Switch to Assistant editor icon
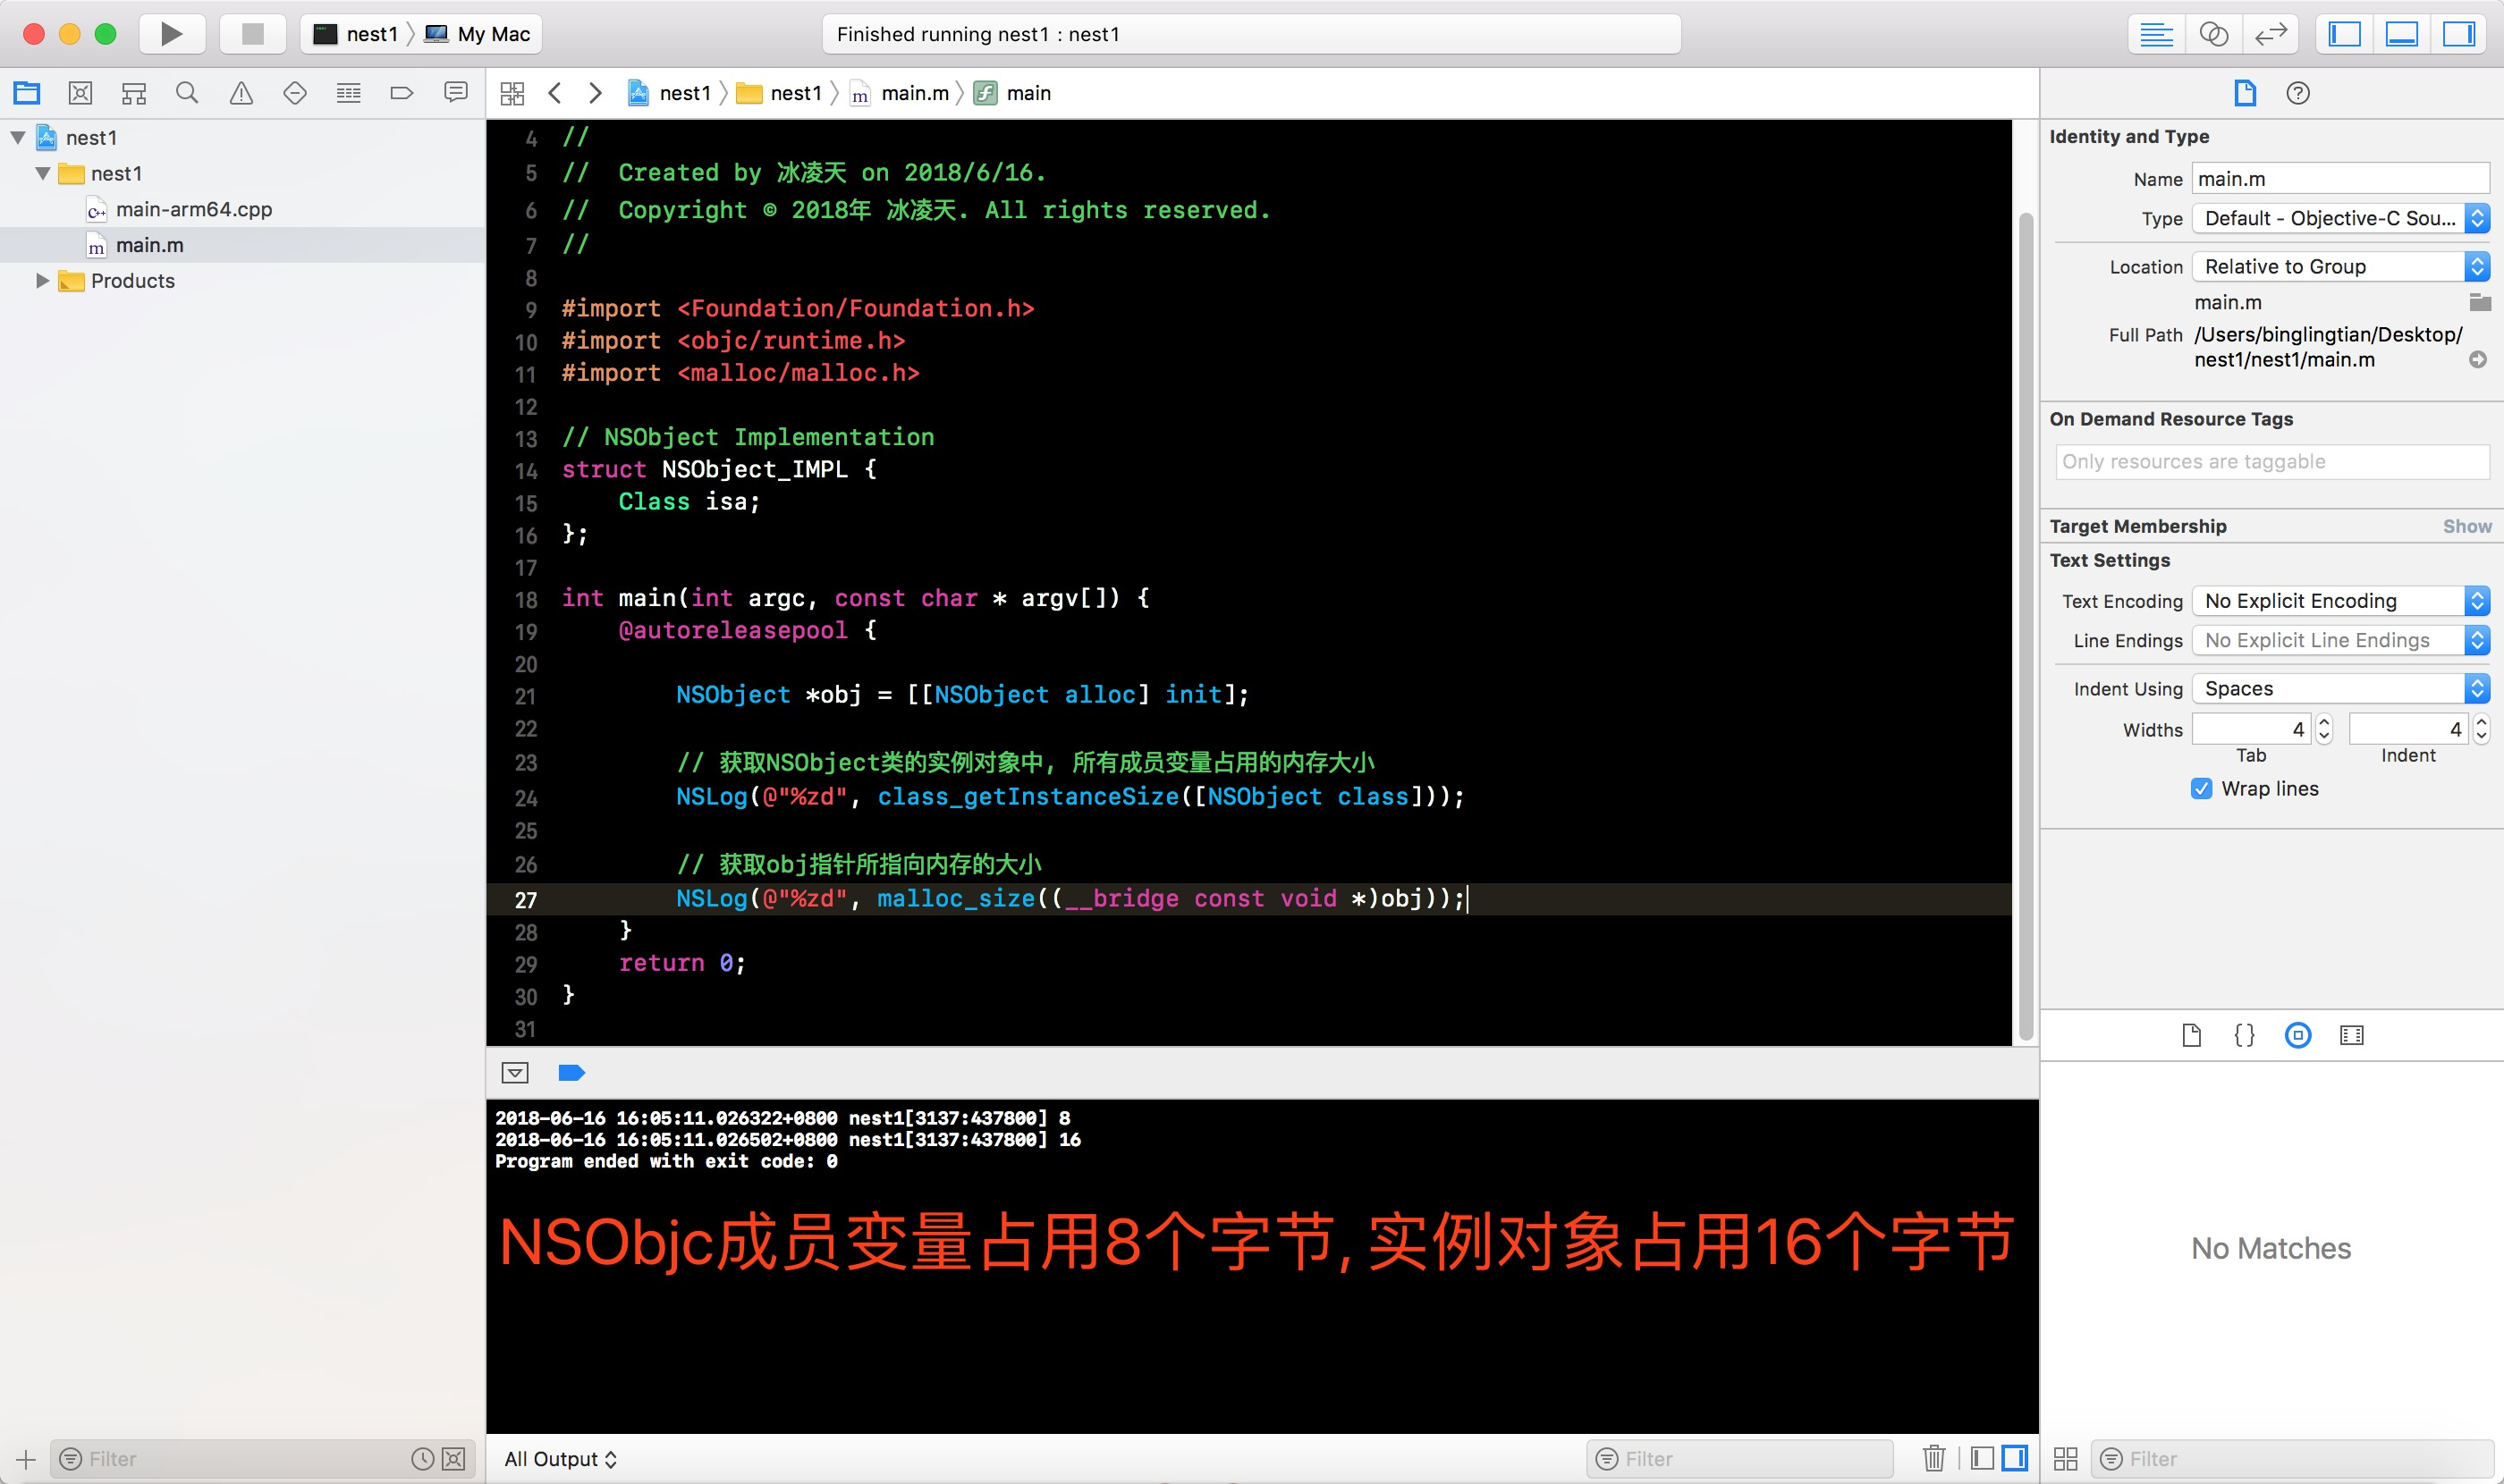 (x=2212, y=34)
